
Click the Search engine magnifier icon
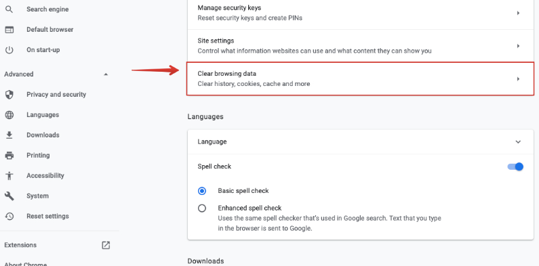tap(9, 9)
